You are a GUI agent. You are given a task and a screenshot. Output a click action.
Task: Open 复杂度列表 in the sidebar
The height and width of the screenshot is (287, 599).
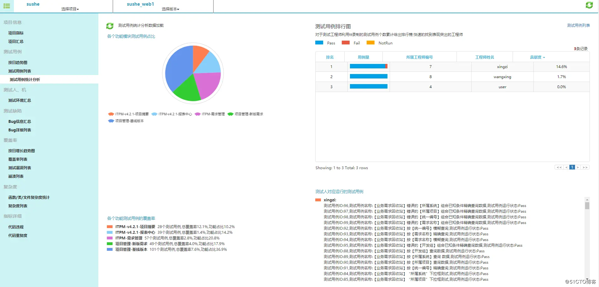[x=18, y=206]
